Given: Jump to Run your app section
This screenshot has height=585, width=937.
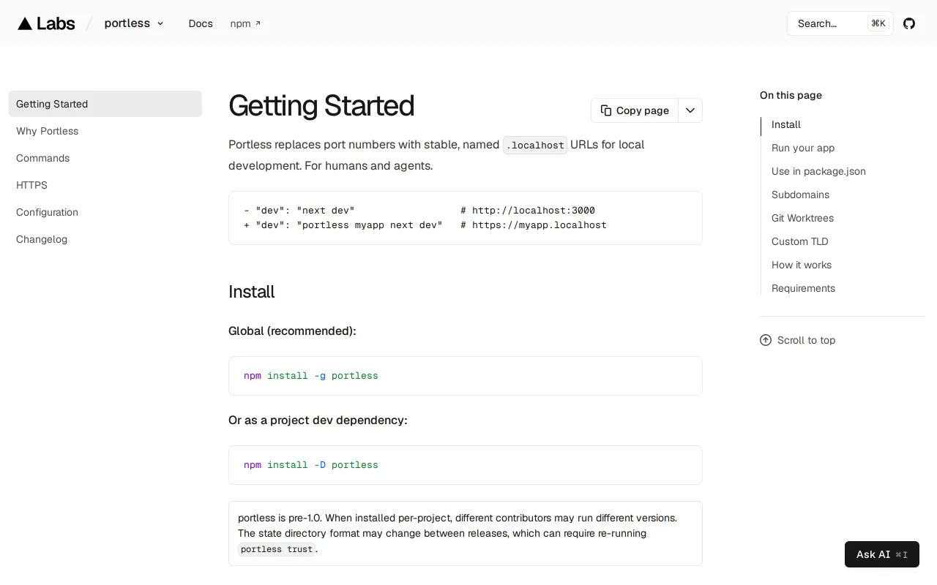Looking at the screenshot, I should [803, 148].
